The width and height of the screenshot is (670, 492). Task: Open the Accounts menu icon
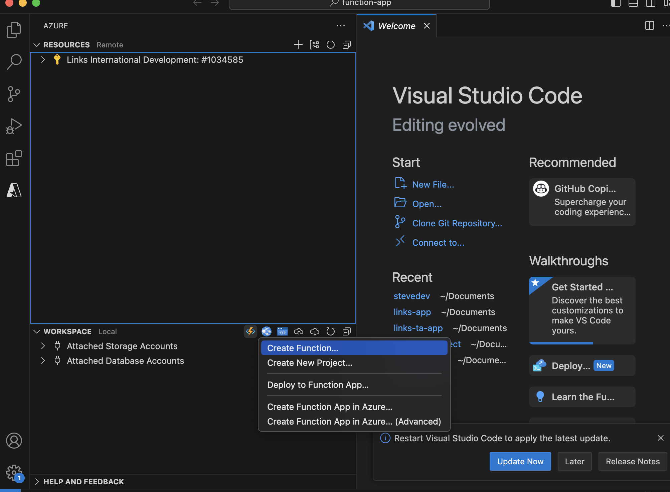pos(14,441)
